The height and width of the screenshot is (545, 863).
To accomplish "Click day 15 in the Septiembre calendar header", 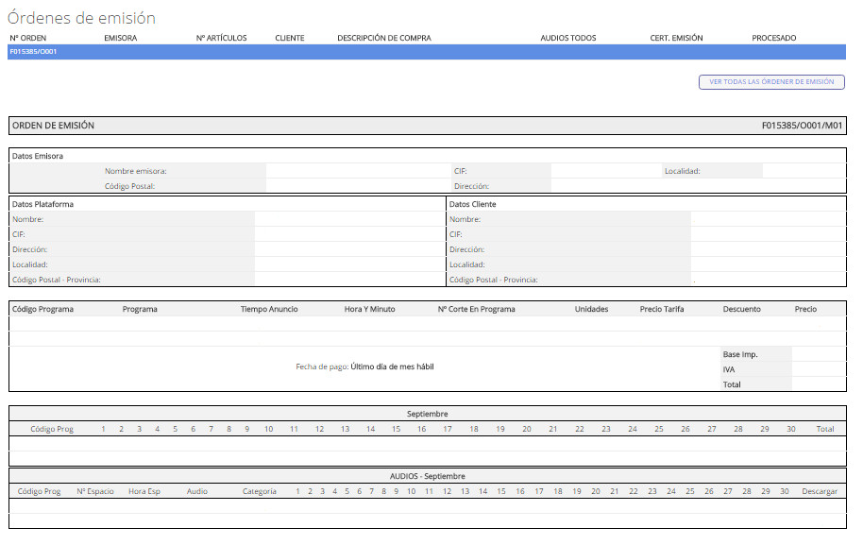I will click(396, 429).
